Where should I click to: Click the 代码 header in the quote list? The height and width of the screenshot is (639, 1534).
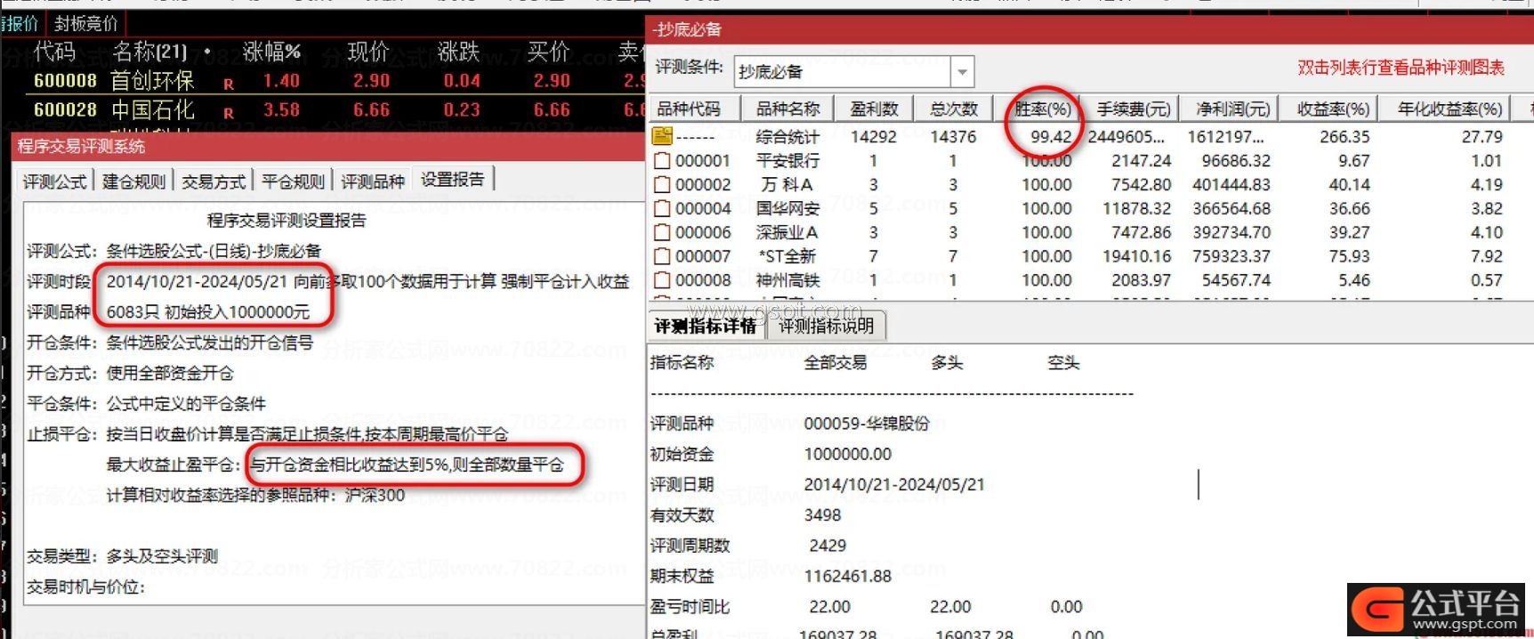pos(54,52)
